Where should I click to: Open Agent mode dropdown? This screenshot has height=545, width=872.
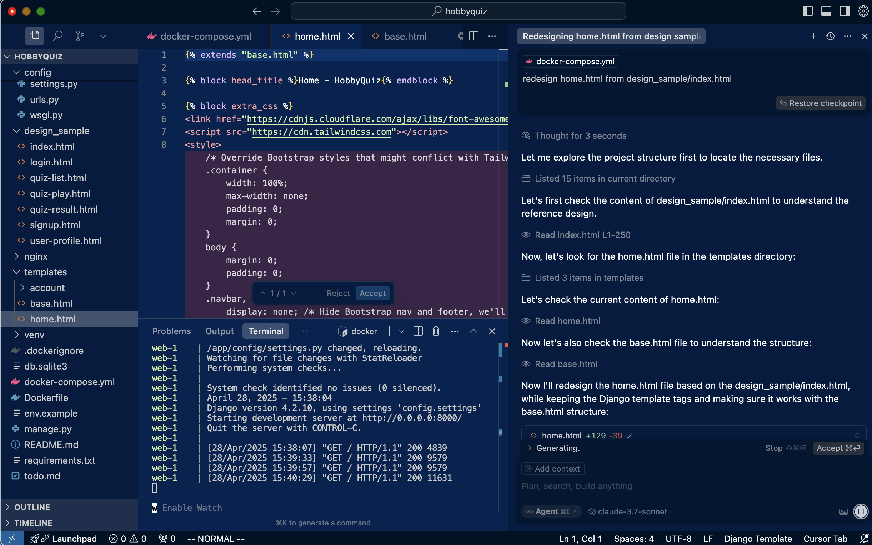point(551,511)
